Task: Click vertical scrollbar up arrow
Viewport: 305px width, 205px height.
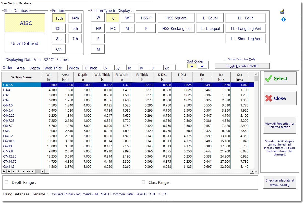Action: tap(256, 74)
